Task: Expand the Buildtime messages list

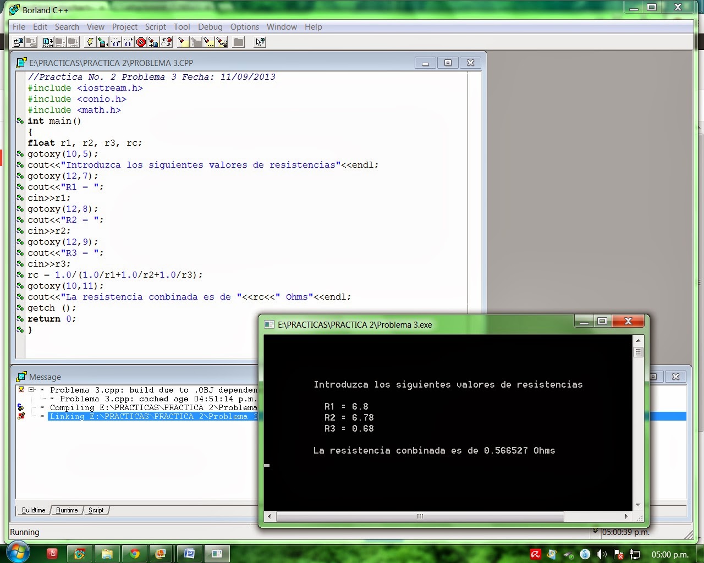Action: point(33,510)
